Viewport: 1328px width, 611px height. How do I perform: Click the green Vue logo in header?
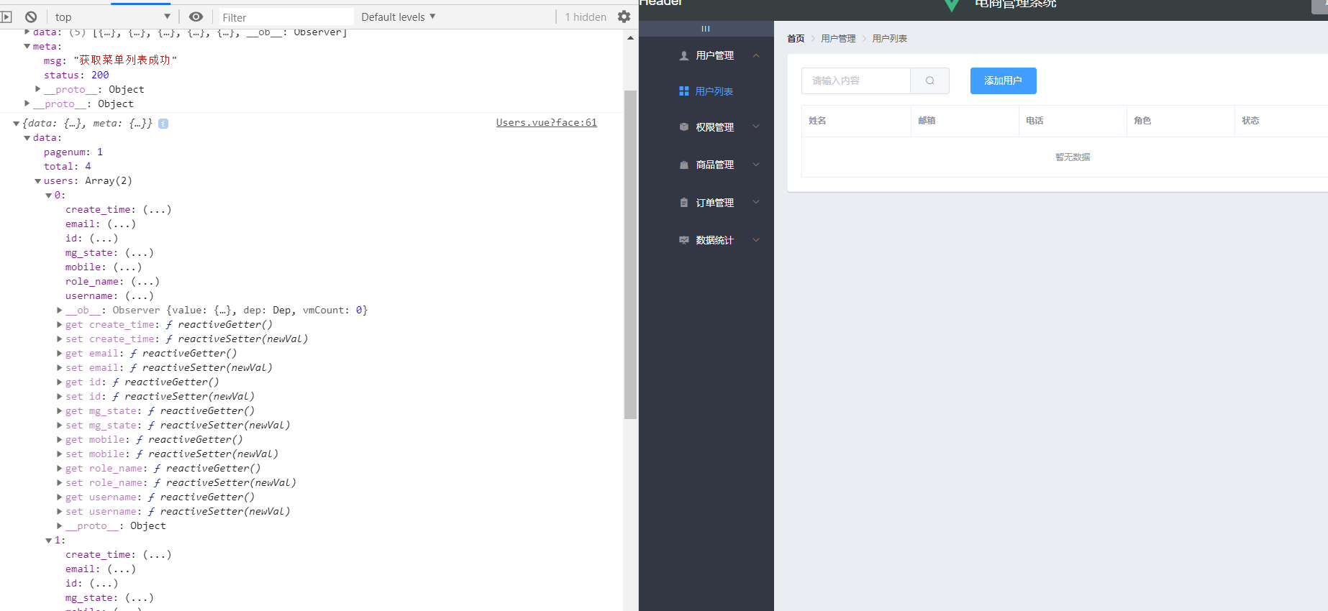click(951, 5)
